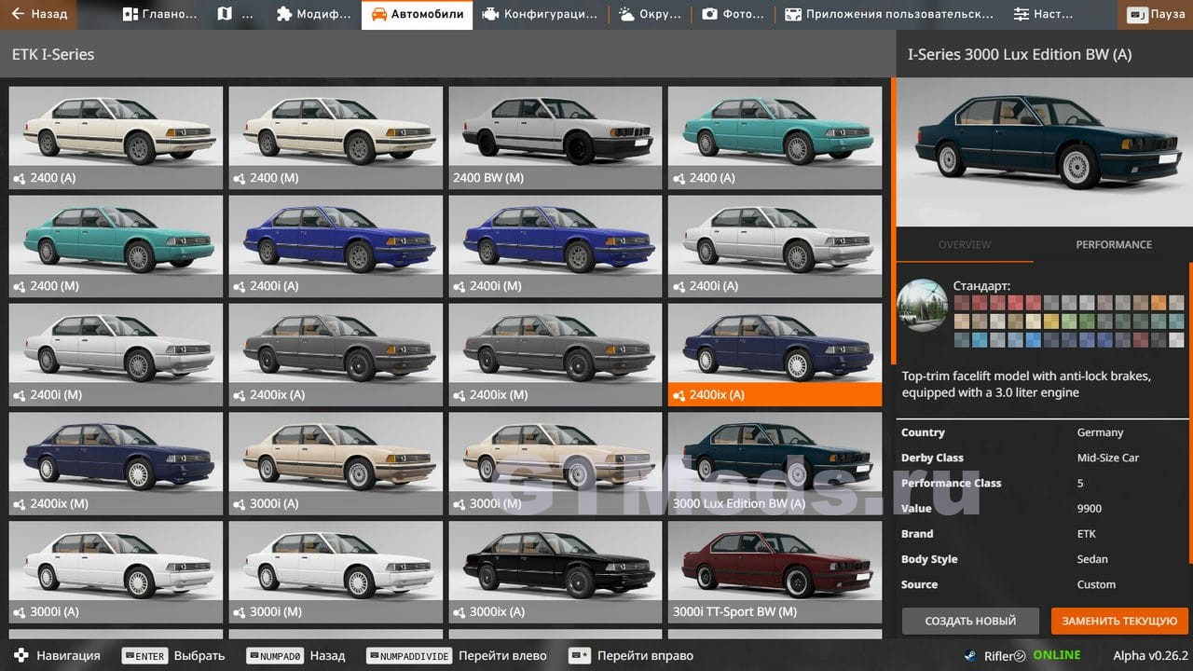
Task: Click the ETK I-Series header title
Action: [53, 55]
